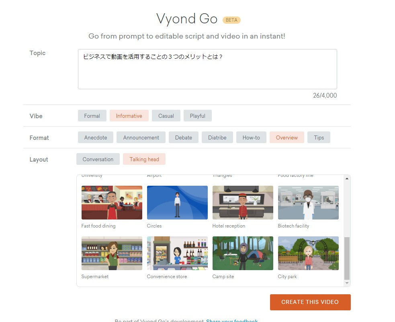
Task: Enable the Playful vibe option
Action: [197, 116]
